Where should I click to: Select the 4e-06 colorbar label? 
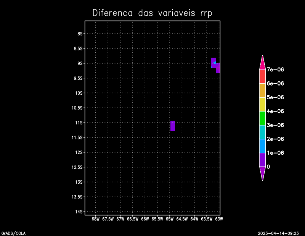click(275, 111)
